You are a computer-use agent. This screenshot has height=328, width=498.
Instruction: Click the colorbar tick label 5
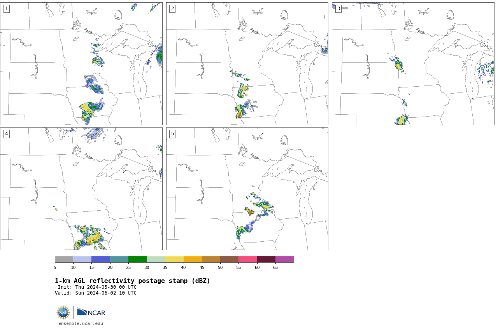tap(55, 267)
